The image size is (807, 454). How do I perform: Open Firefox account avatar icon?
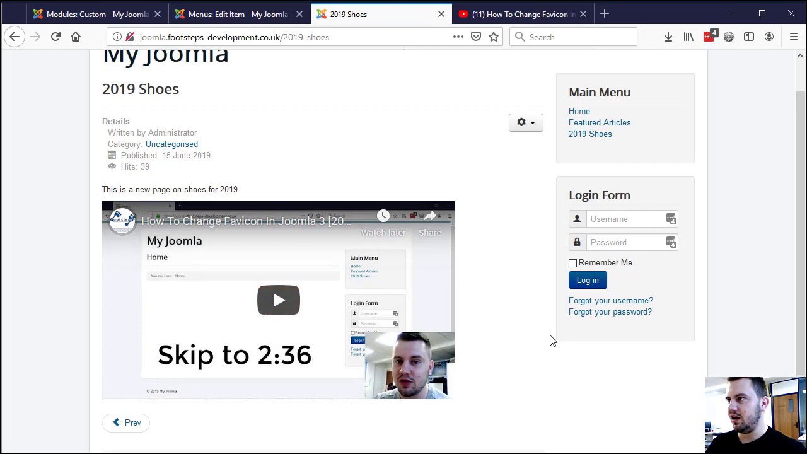pyautogui.click(x=769, y=37)
